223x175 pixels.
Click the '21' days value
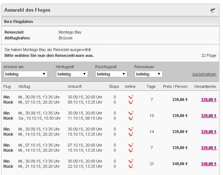[x=152, y=164]
